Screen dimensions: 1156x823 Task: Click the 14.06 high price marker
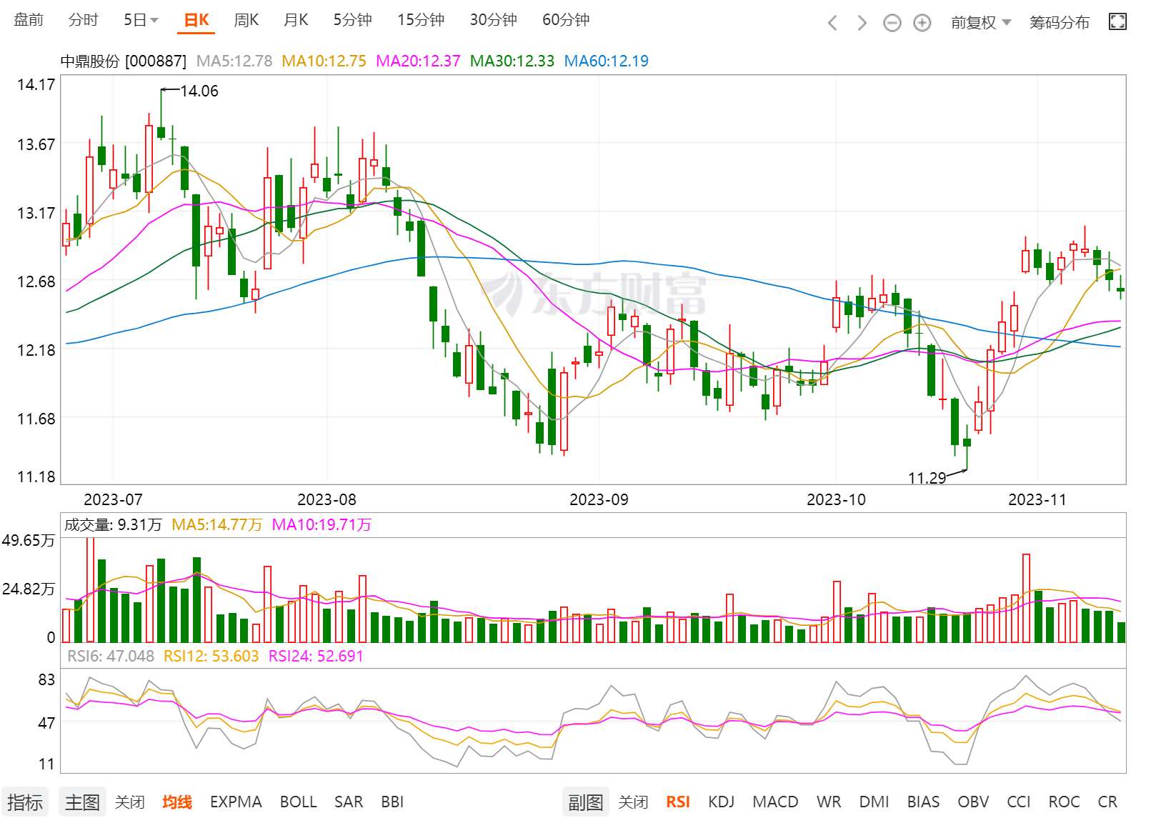click(199, 91)
